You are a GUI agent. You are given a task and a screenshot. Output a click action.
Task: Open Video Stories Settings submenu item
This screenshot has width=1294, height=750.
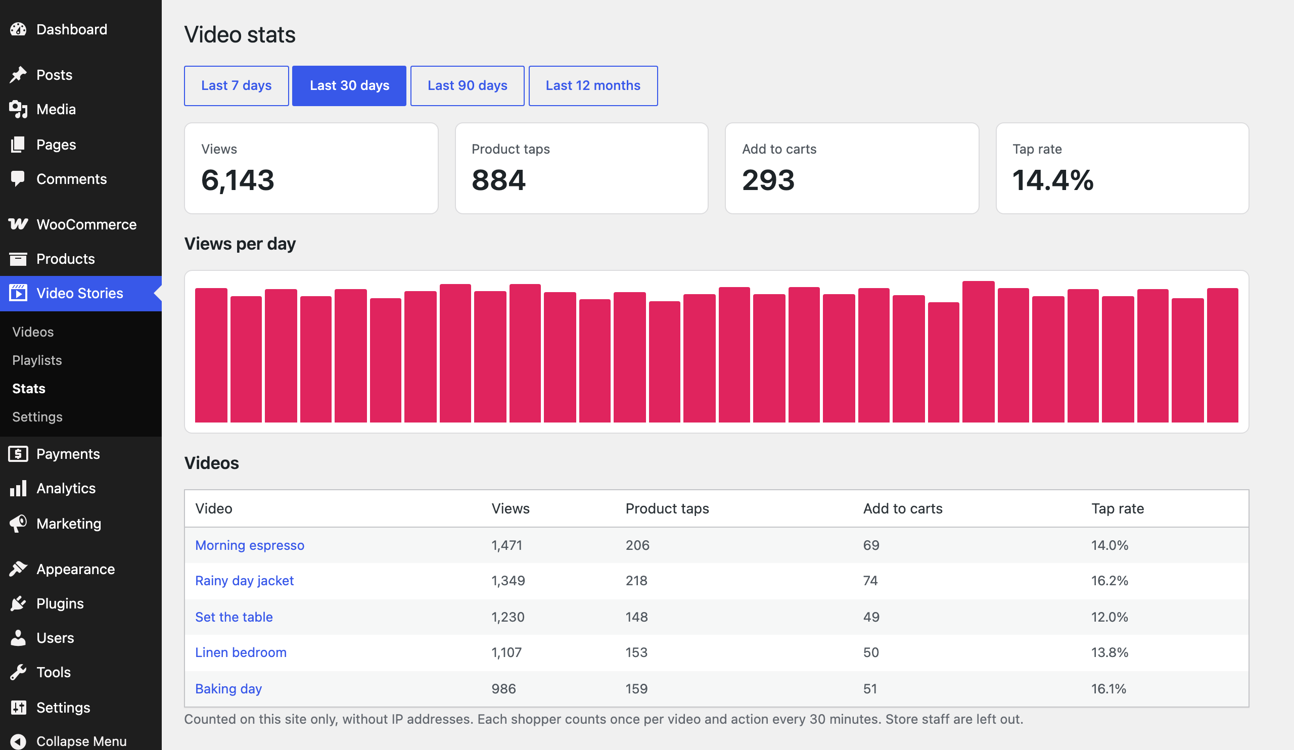(37, 416)
